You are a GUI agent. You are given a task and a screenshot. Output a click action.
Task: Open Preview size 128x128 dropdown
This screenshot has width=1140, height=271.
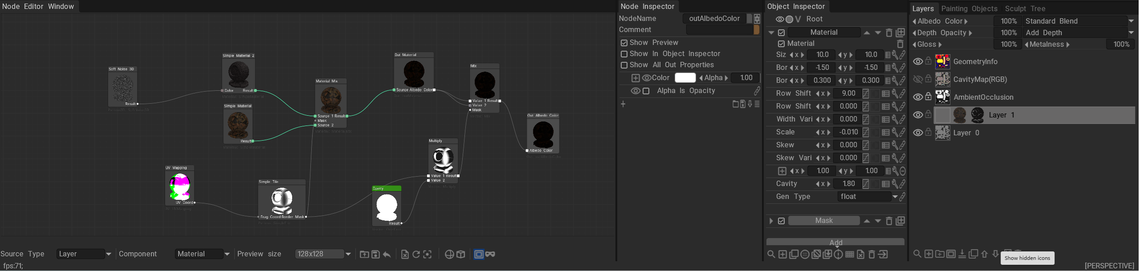(323, 254)
